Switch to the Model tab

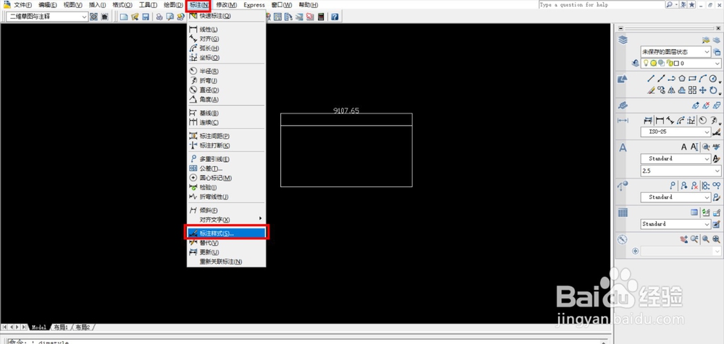click(39, 327)
